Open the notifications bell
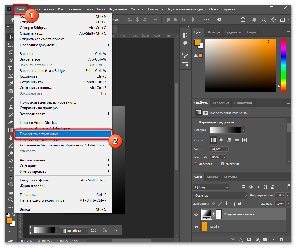 click(x=254, y=19)
